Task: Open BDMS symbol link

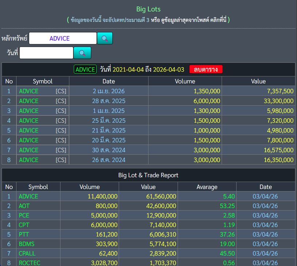Action: 27,244
